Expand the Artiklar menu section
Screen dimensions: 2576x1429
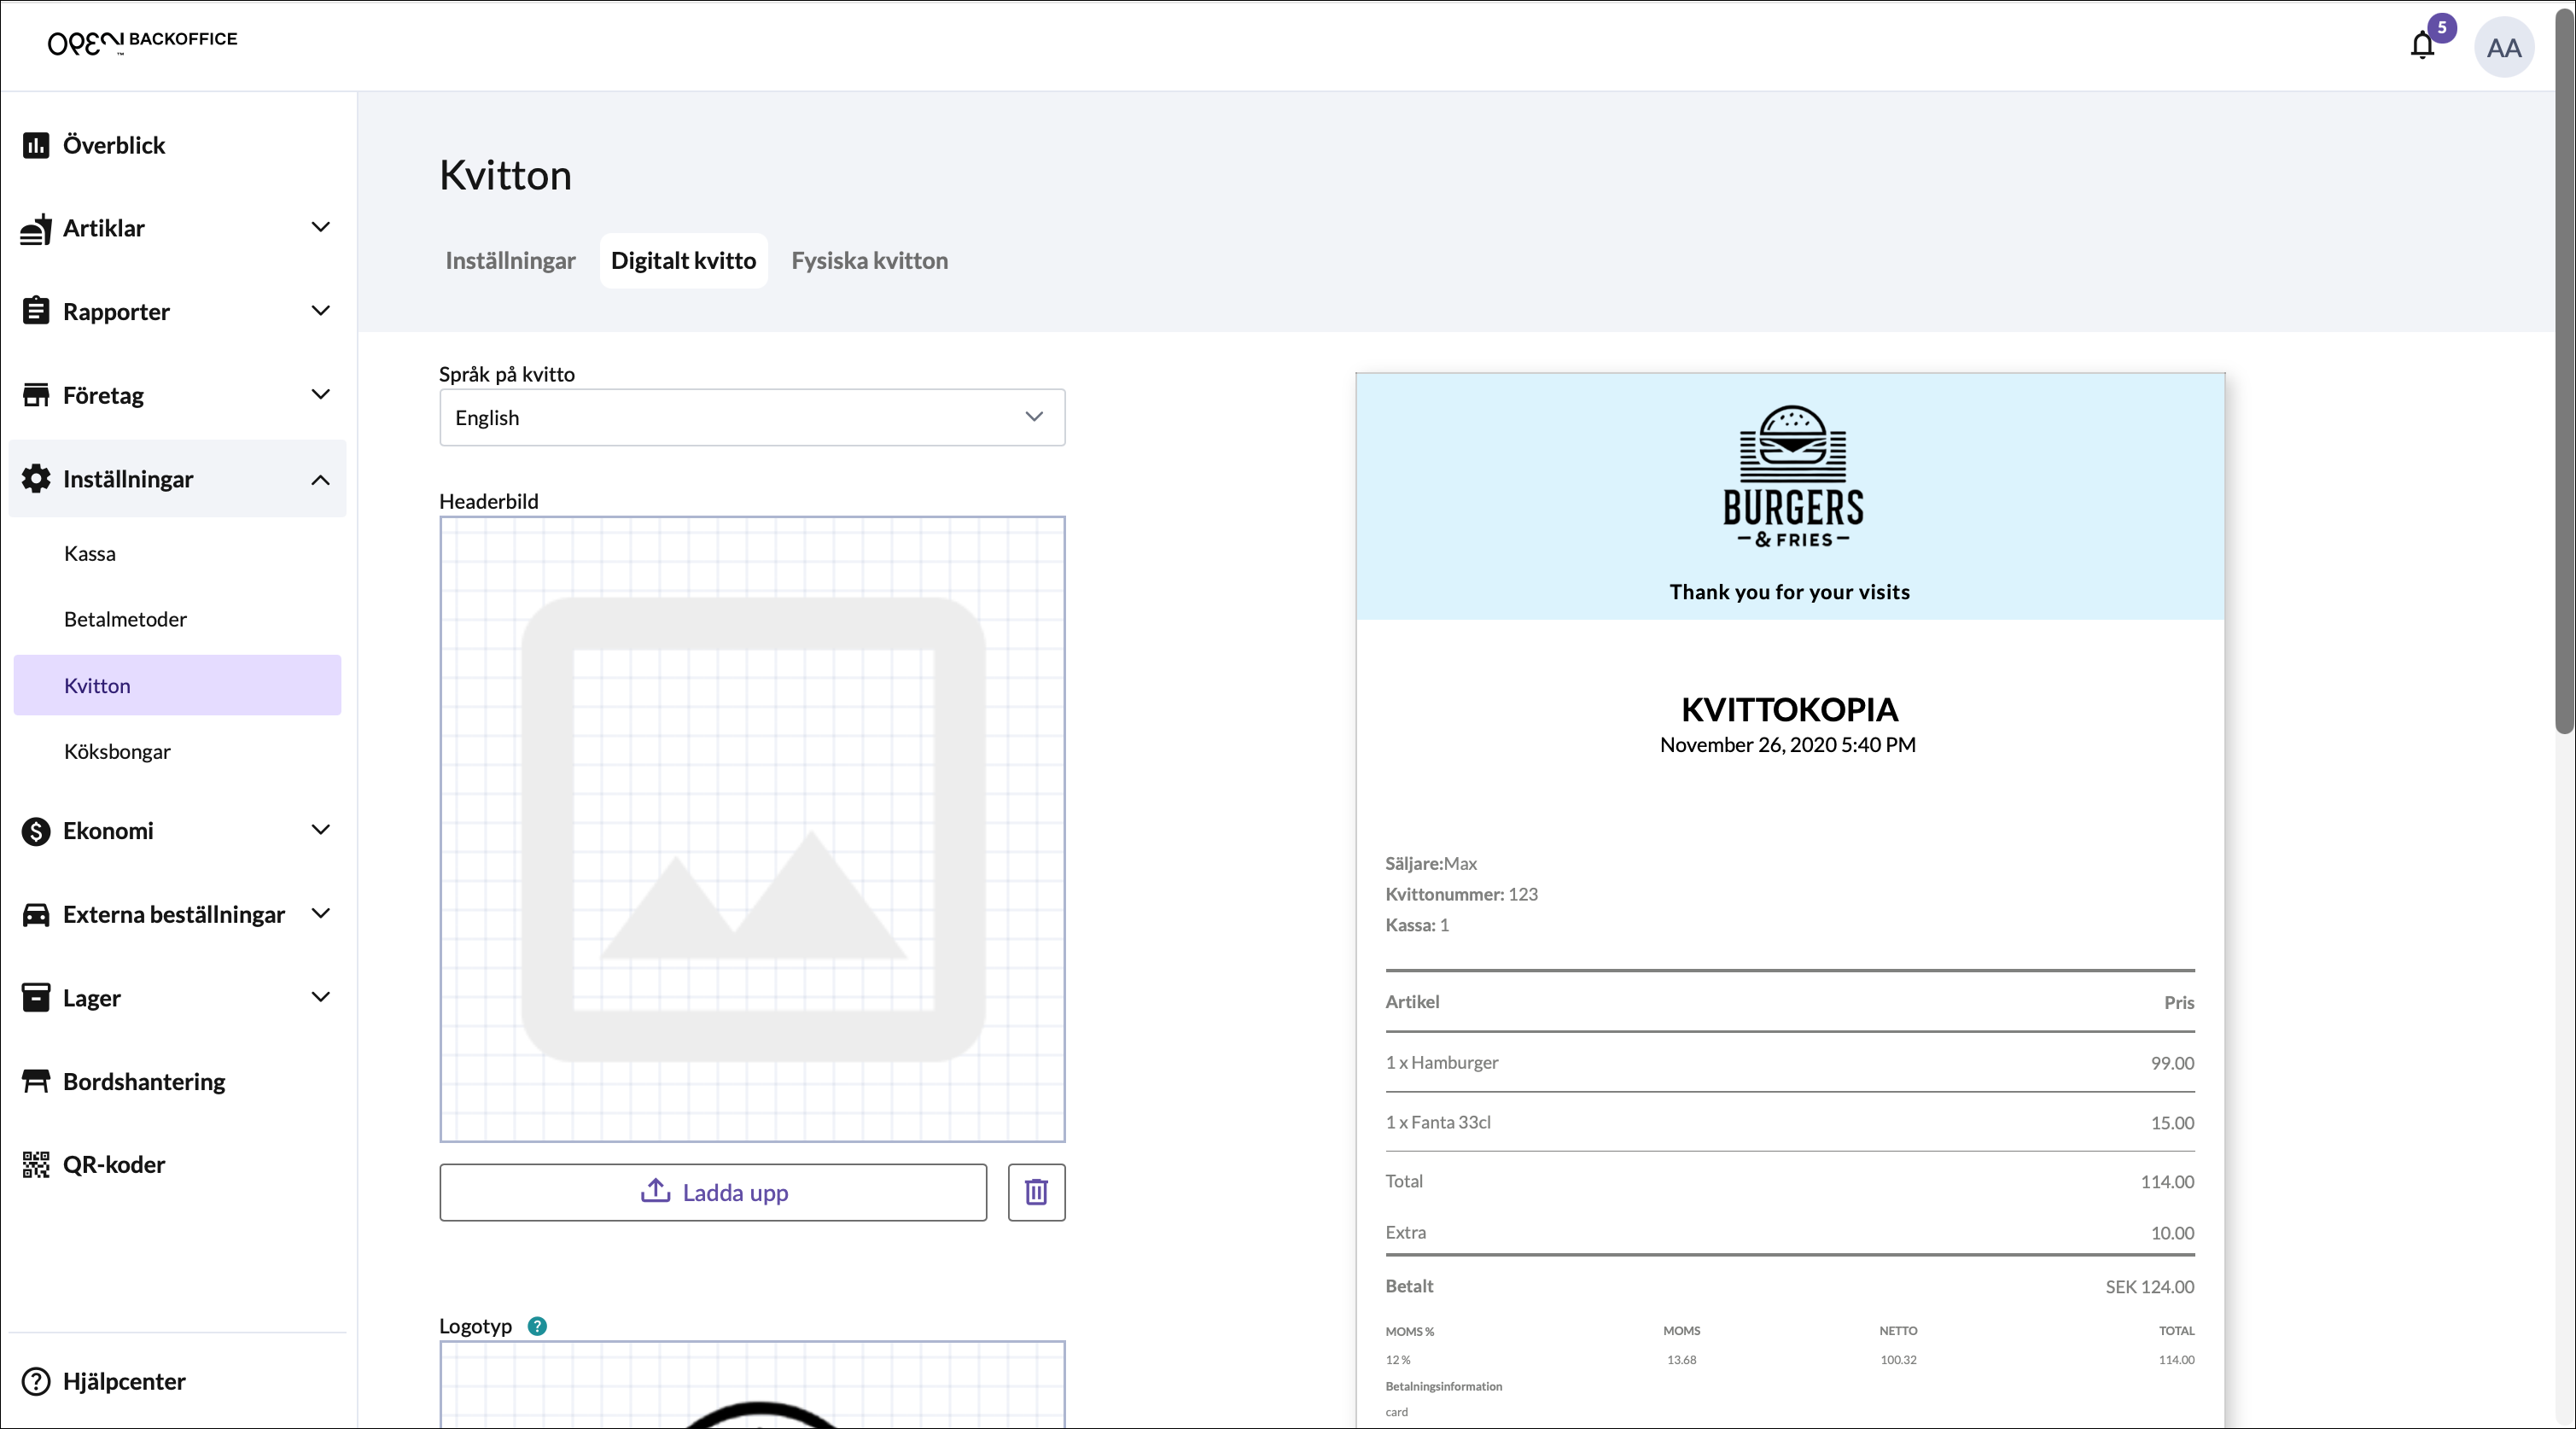pos(177,228)
